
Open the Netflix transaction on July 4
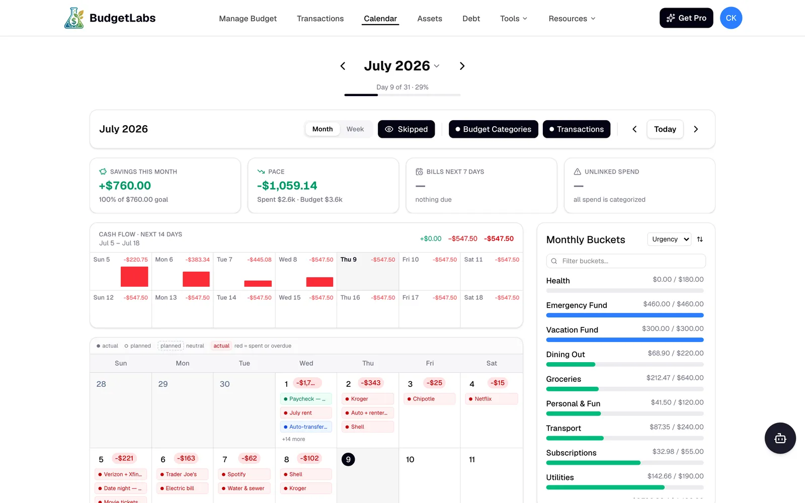coord(492,399)
